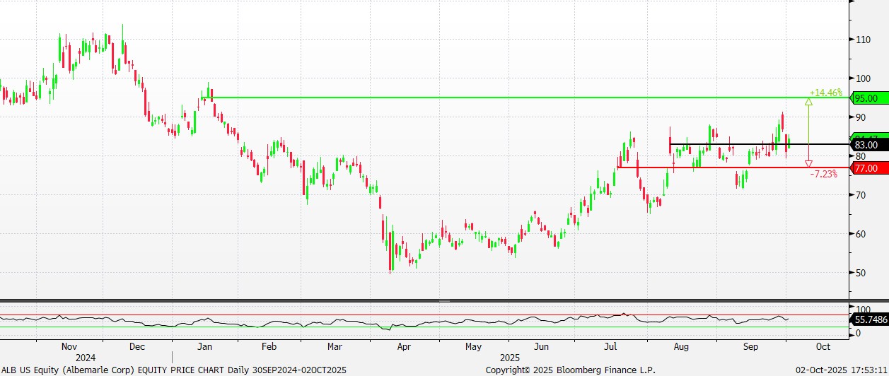Click the Sep month label on time axis
The width and height of the screenshot is (889, 376).
[x=750, y=347]
